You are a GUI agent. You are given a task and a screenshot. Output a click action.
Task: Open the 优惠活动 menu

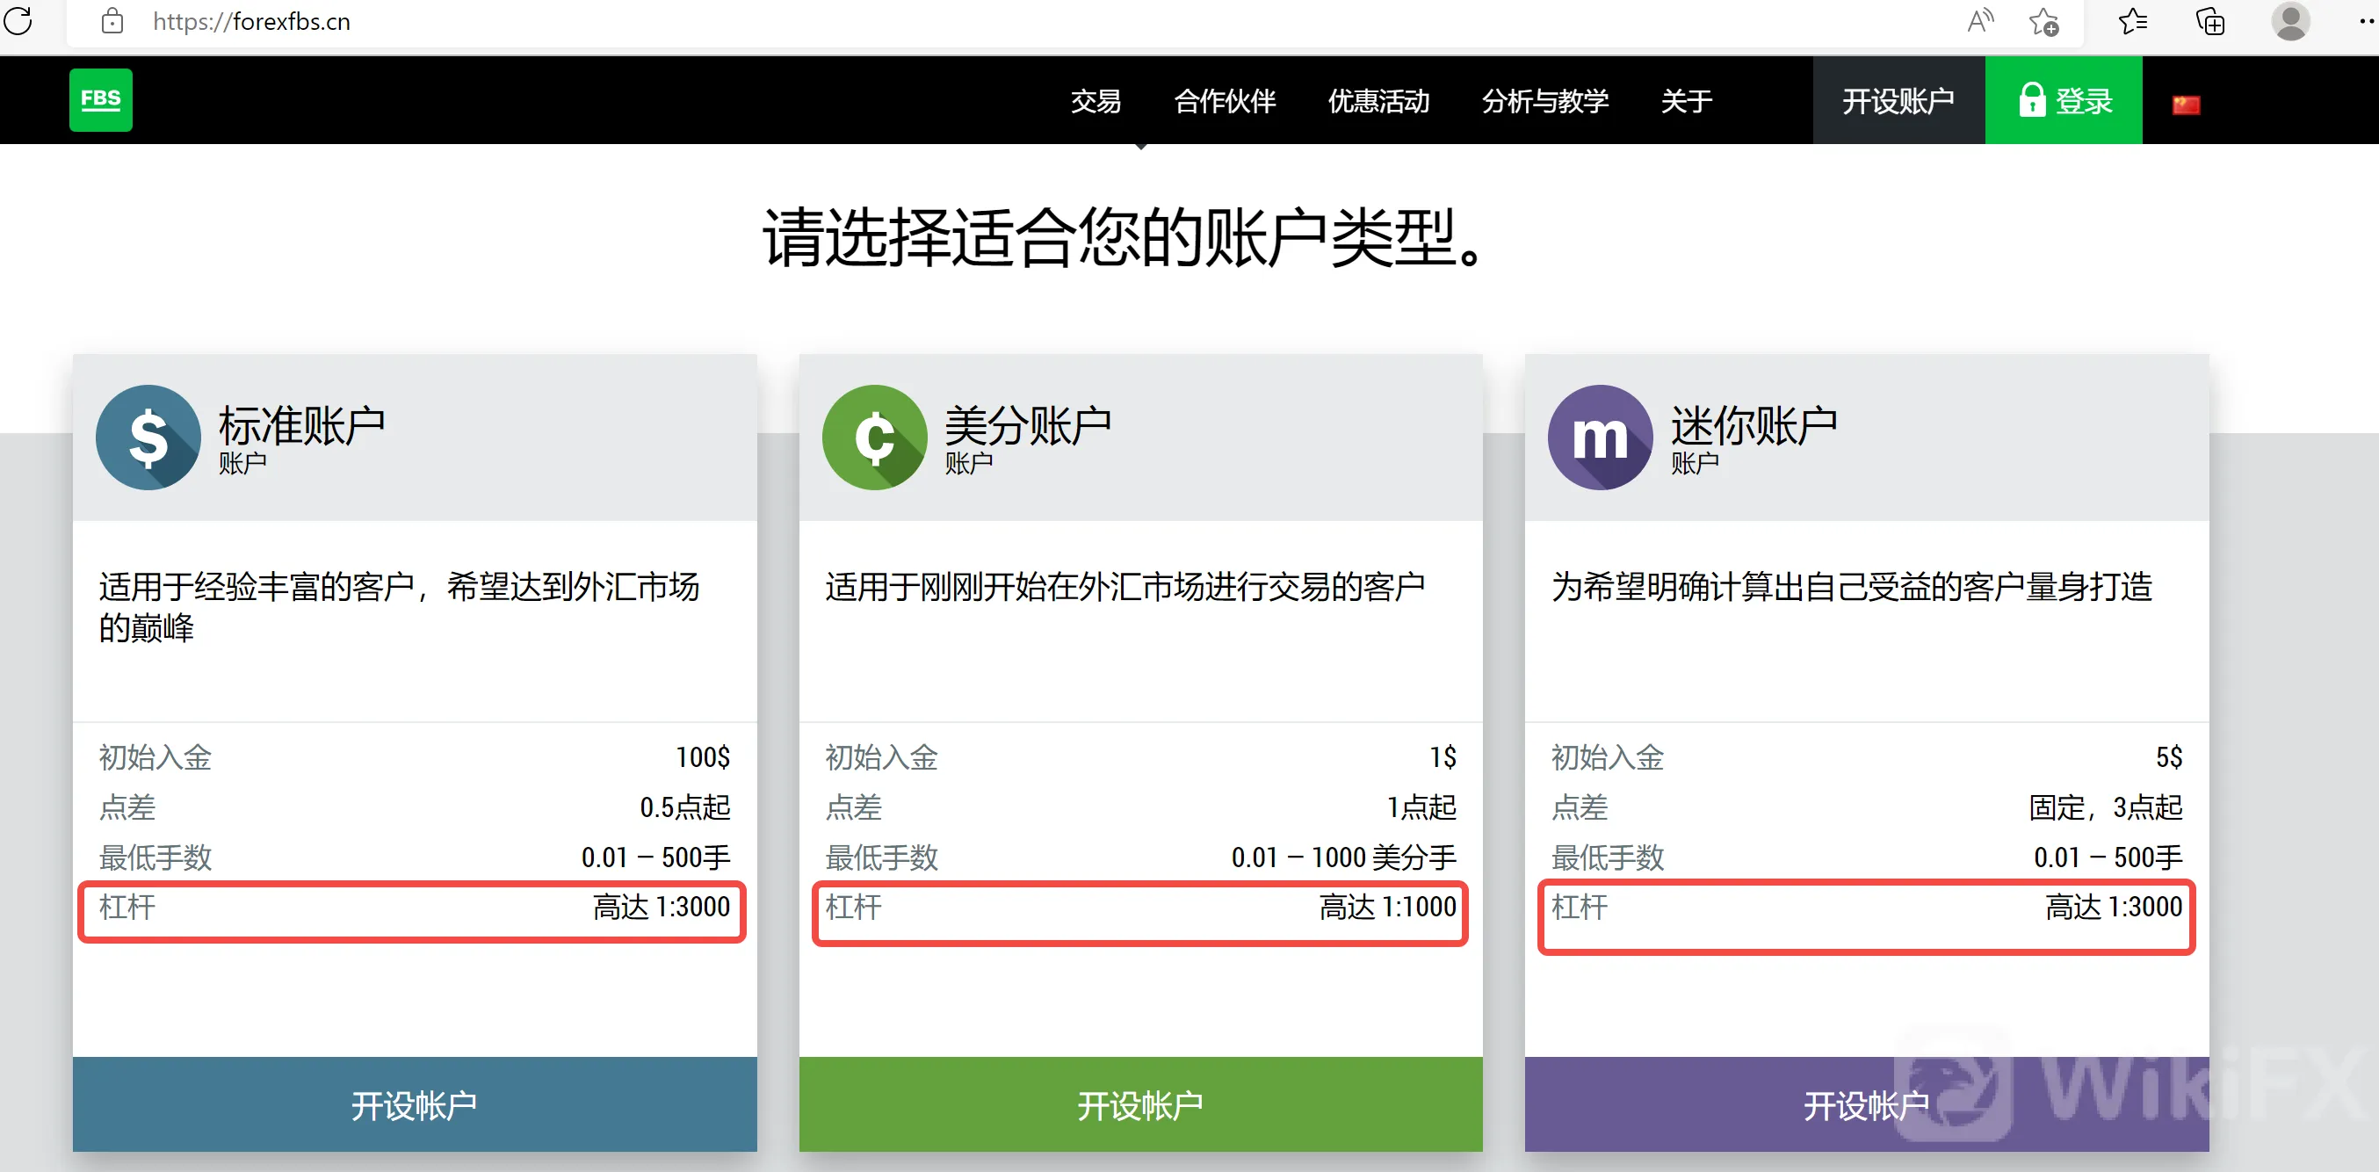pos(1379,101)
